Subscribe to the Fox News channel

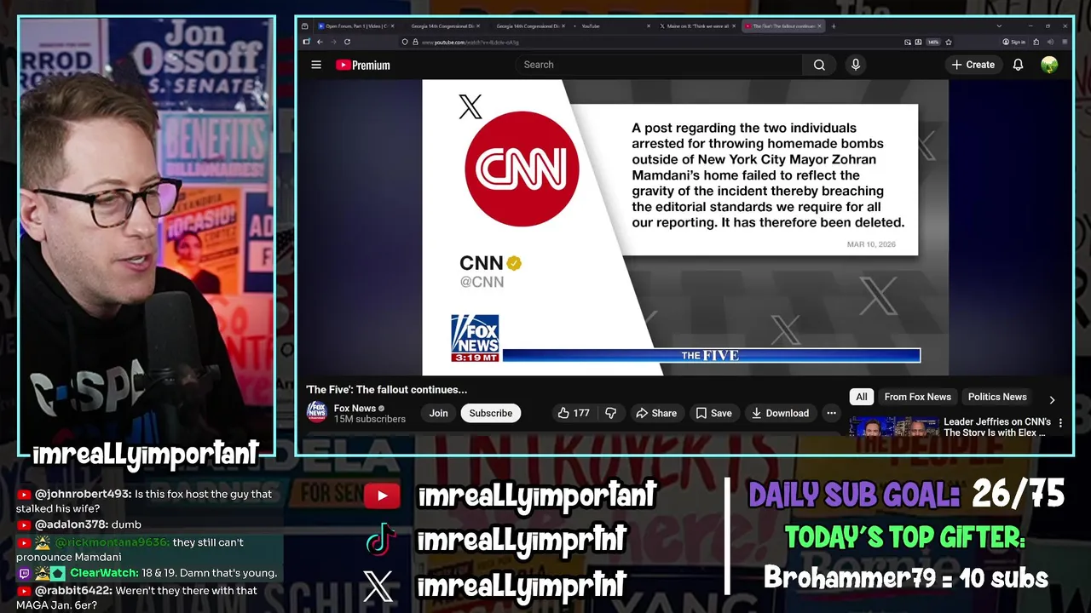coord(491,413)
